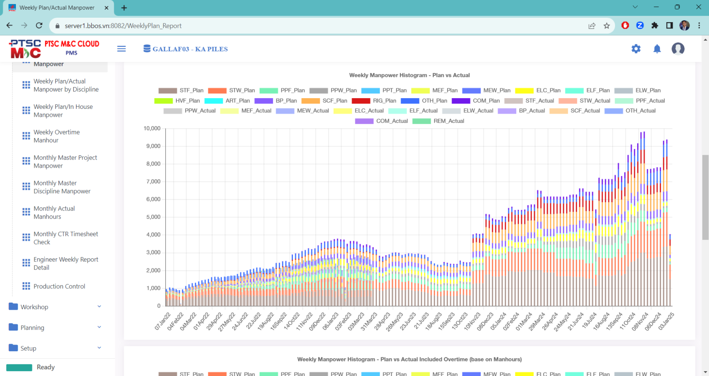
Task: Select Production Control in sidebar
Action: 59,286
